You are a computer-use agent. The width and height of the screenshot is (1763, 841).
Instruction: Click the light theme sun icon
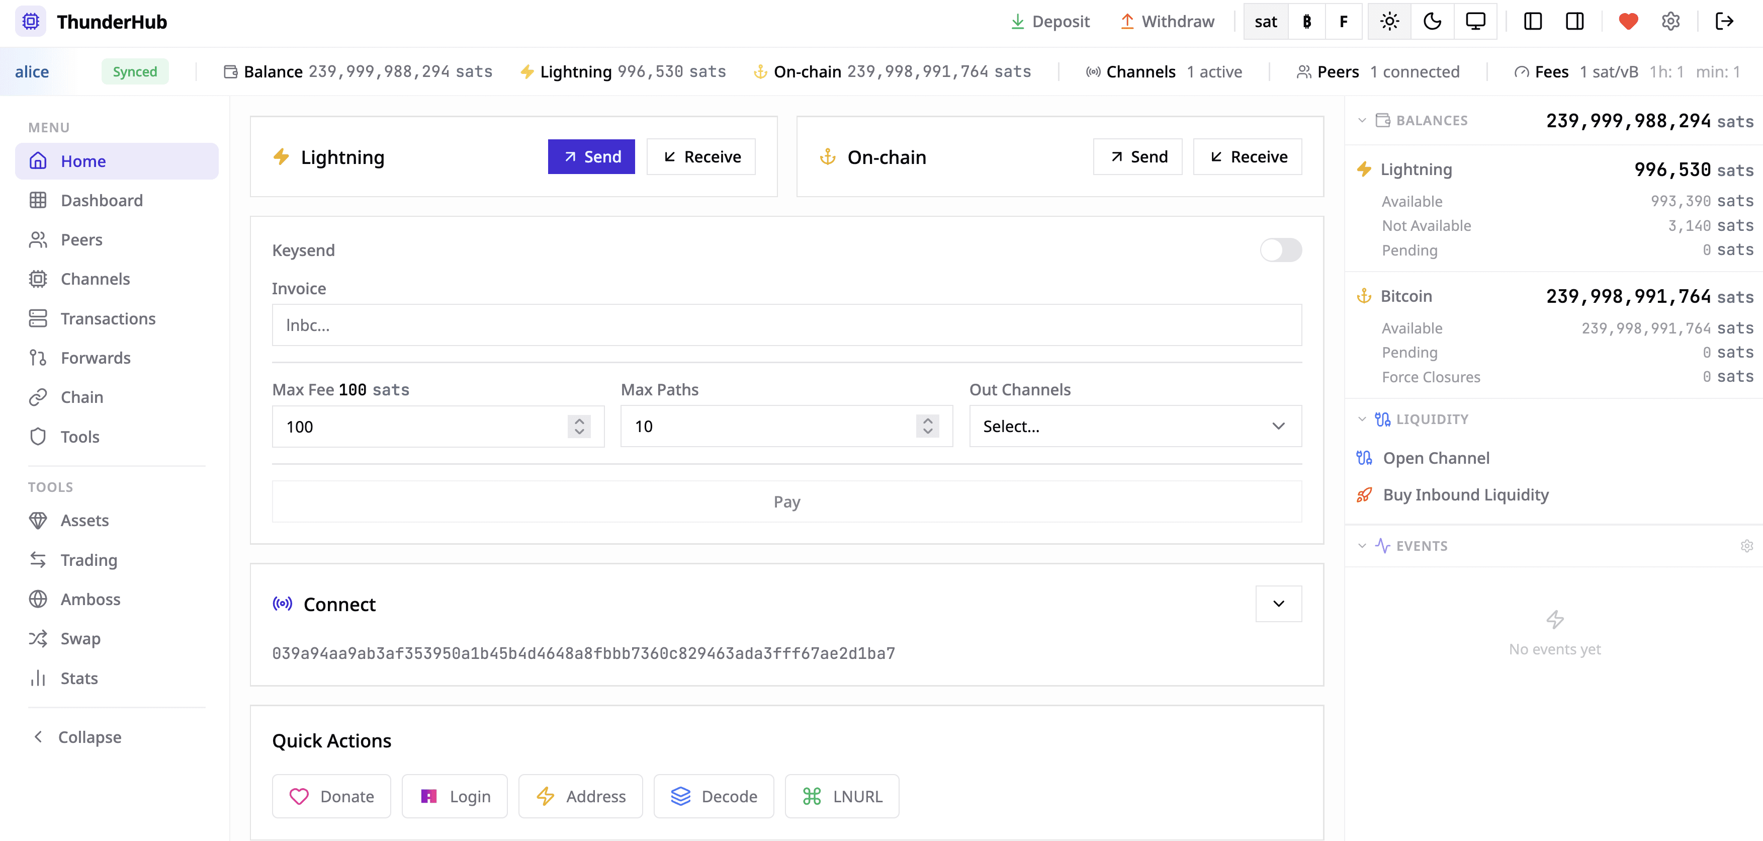pos(1389,21)
